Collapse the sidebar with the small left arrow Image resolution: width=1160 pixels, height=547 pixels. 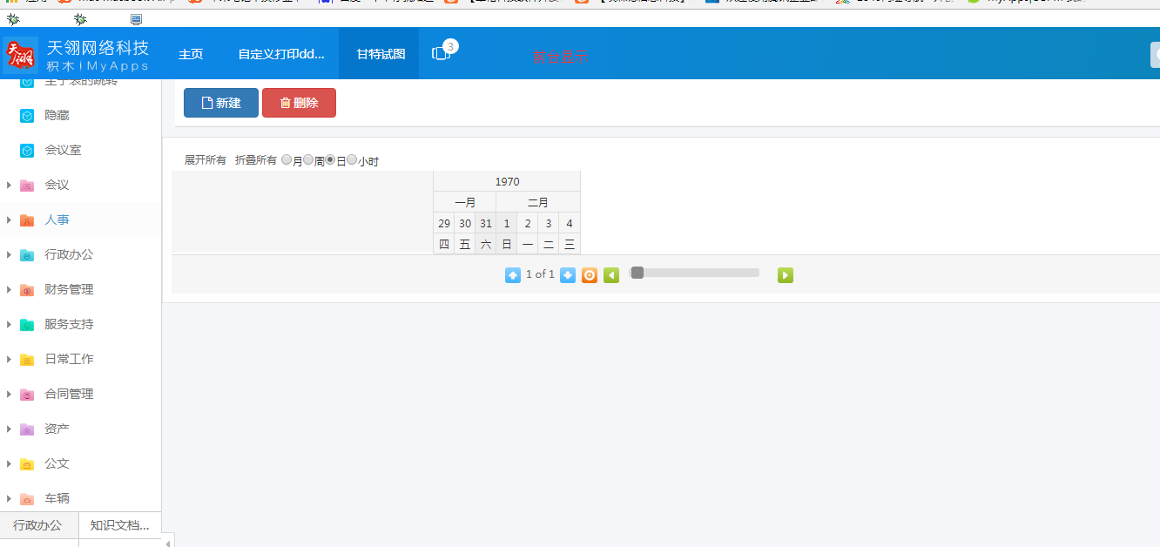click(168, 541)
